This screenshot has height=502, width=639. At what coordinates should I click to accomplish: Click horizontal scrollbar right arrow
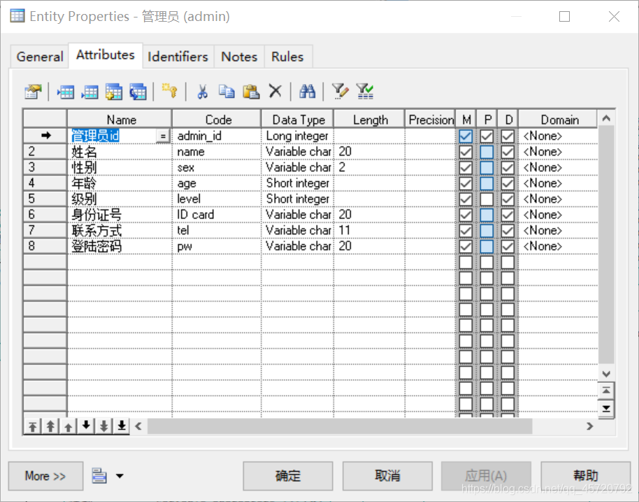coord(589,426)
